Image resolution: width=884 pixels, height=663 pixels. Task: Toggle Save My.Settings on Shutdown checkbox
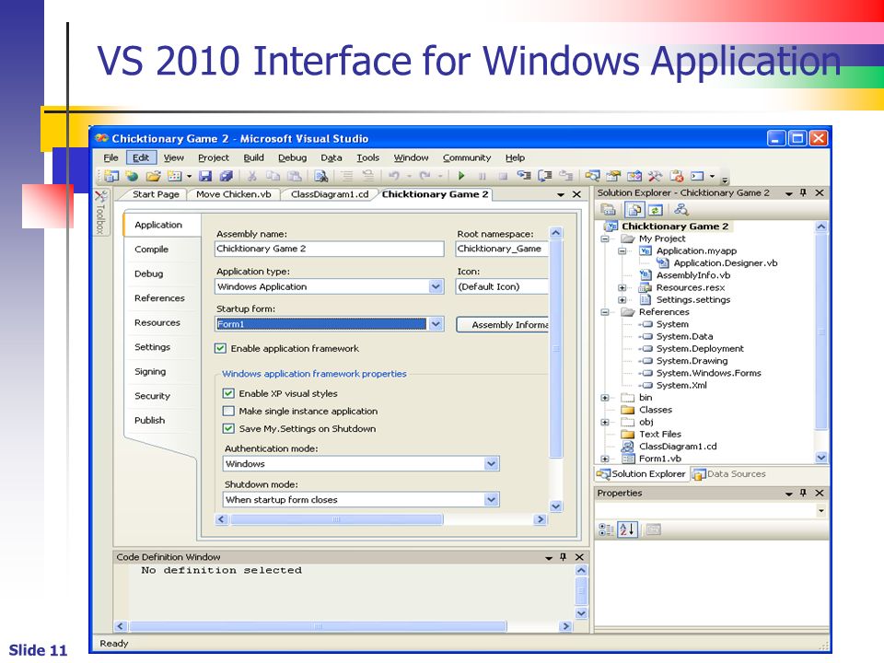pos(228,428)
